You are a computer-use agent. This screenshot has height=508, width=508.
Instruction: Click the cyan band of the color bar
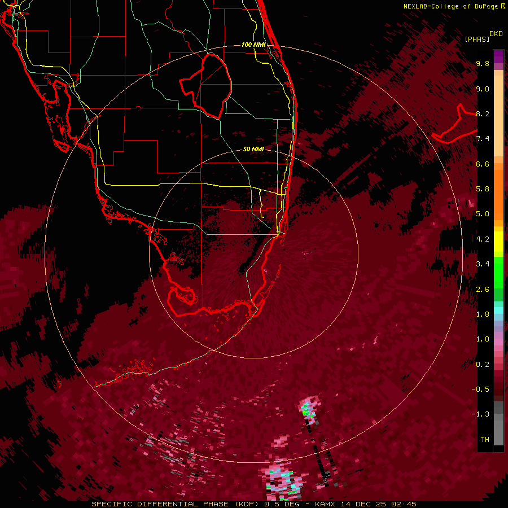(498, 310)
